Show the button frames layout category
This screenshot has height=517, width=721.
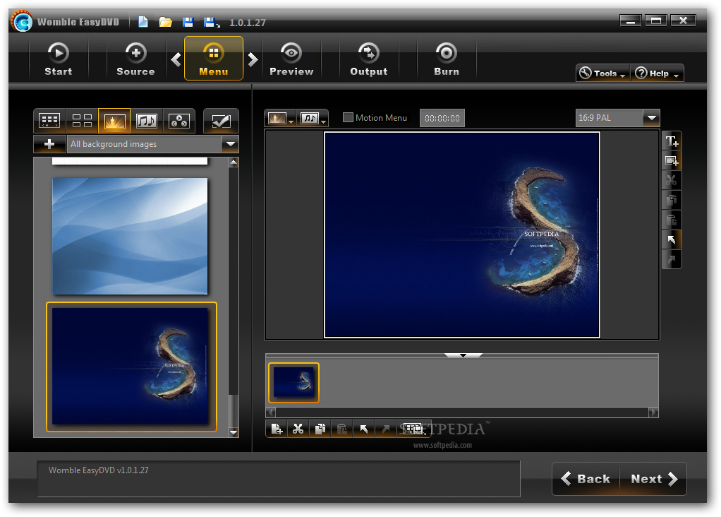(x=83, y=121)
